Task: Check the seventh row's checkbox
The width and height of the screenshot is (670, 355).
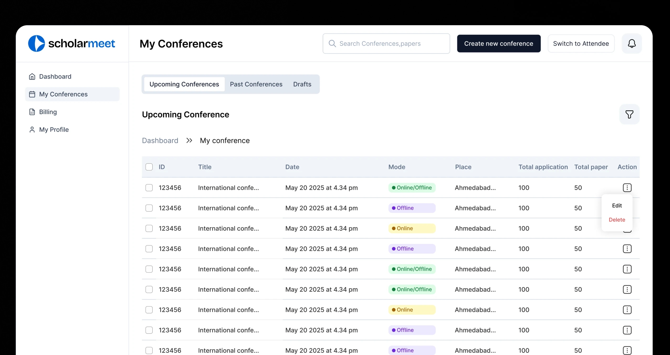Action: pos(149,310)
